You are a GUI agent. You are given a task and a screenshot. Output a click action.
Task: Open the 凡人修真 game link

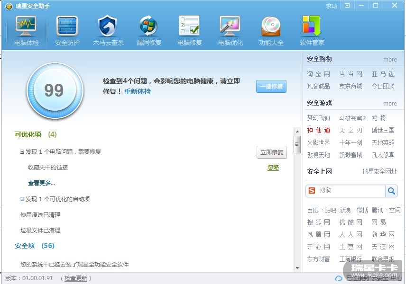383,155
